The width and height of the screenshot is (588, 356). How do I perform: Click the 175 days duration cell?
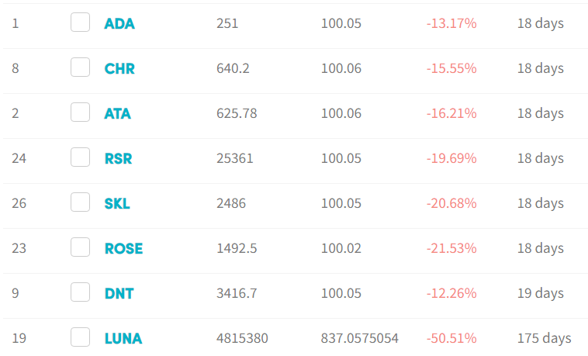(544, 338)
